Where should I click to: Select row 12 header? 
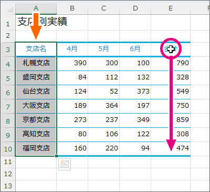coord(8,174)
